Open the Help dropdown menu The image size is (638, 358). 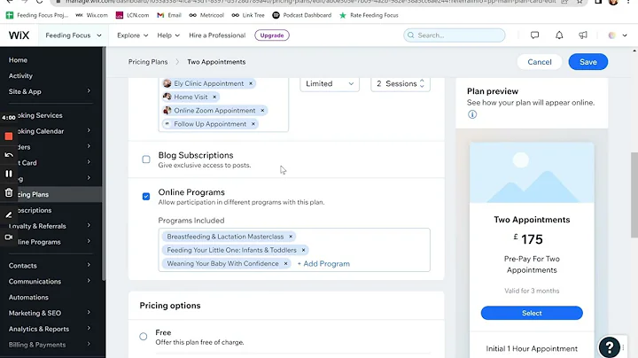point(168,35)
